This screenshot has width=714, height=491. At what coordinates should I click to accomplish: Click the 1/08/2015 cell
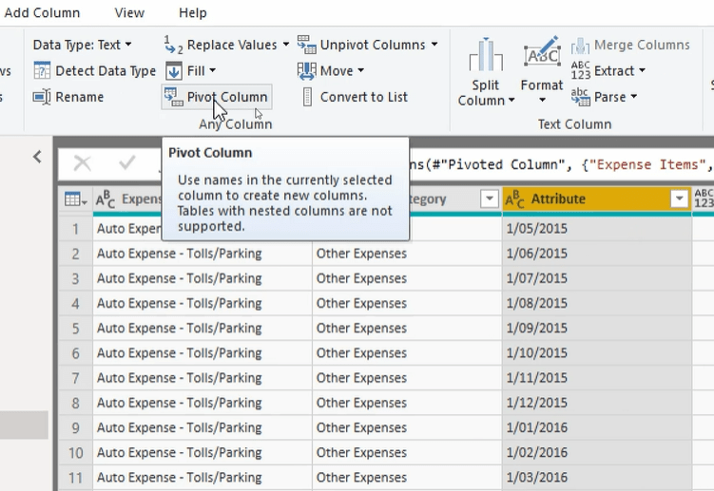(x=597, y=303)
